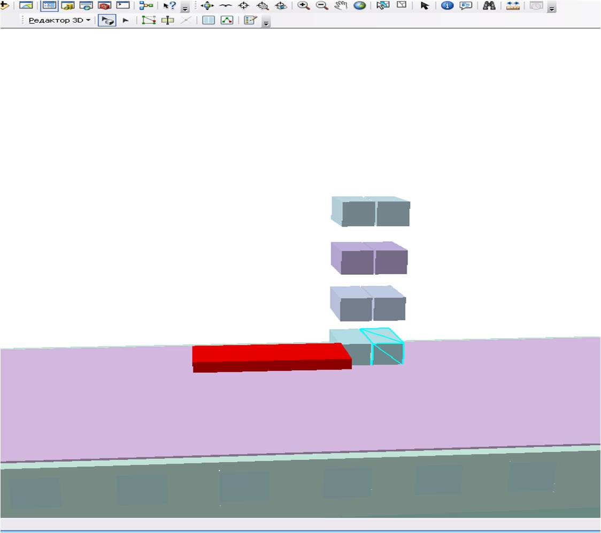Screen dimensions: 601x533
Task: Click the purple pair of cubes
Action: 369,258
